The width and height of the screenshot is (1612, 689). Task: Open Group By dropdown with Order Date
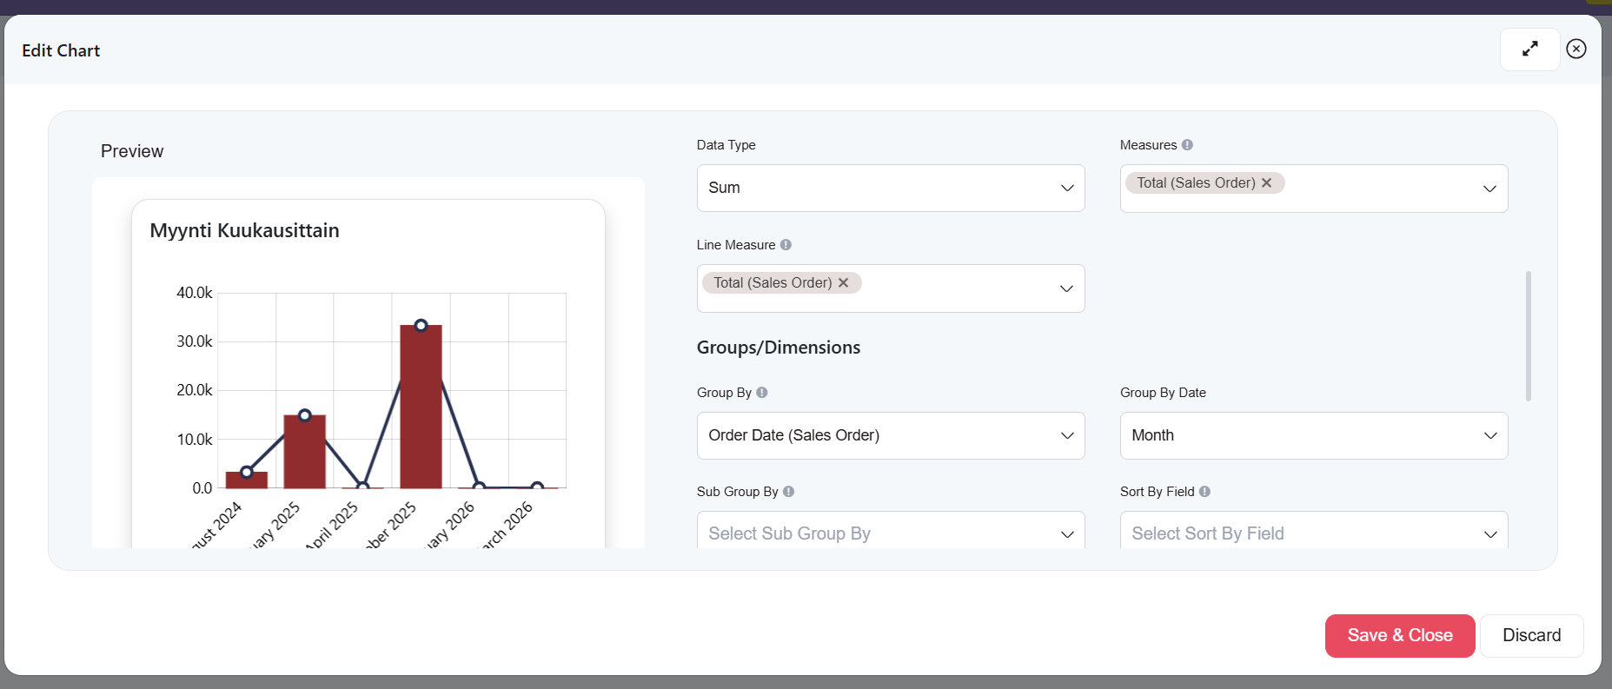[x=890, y=435]
